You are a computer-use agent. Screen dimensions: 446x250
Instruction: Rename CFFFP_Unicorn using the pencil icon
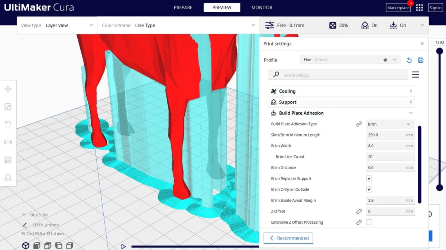(25, 225)
